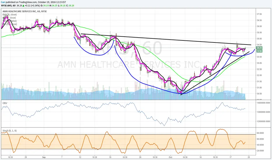Click the 16:30 time label before 29
Image resolution: width=272 pixels, height=160 pixels.
[11, 157]
